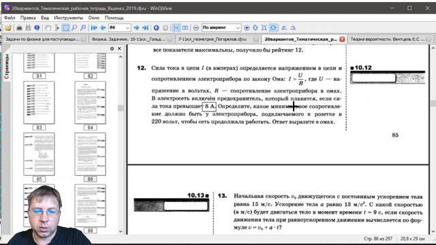Open the page 88 thumbnail

[x=90, y=206]
